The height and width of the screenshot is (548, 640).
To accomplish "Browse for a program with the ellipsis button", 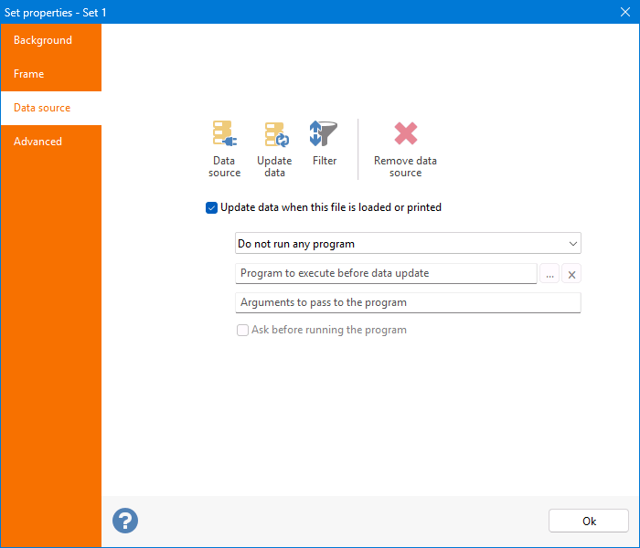I will tap(550, 274).
